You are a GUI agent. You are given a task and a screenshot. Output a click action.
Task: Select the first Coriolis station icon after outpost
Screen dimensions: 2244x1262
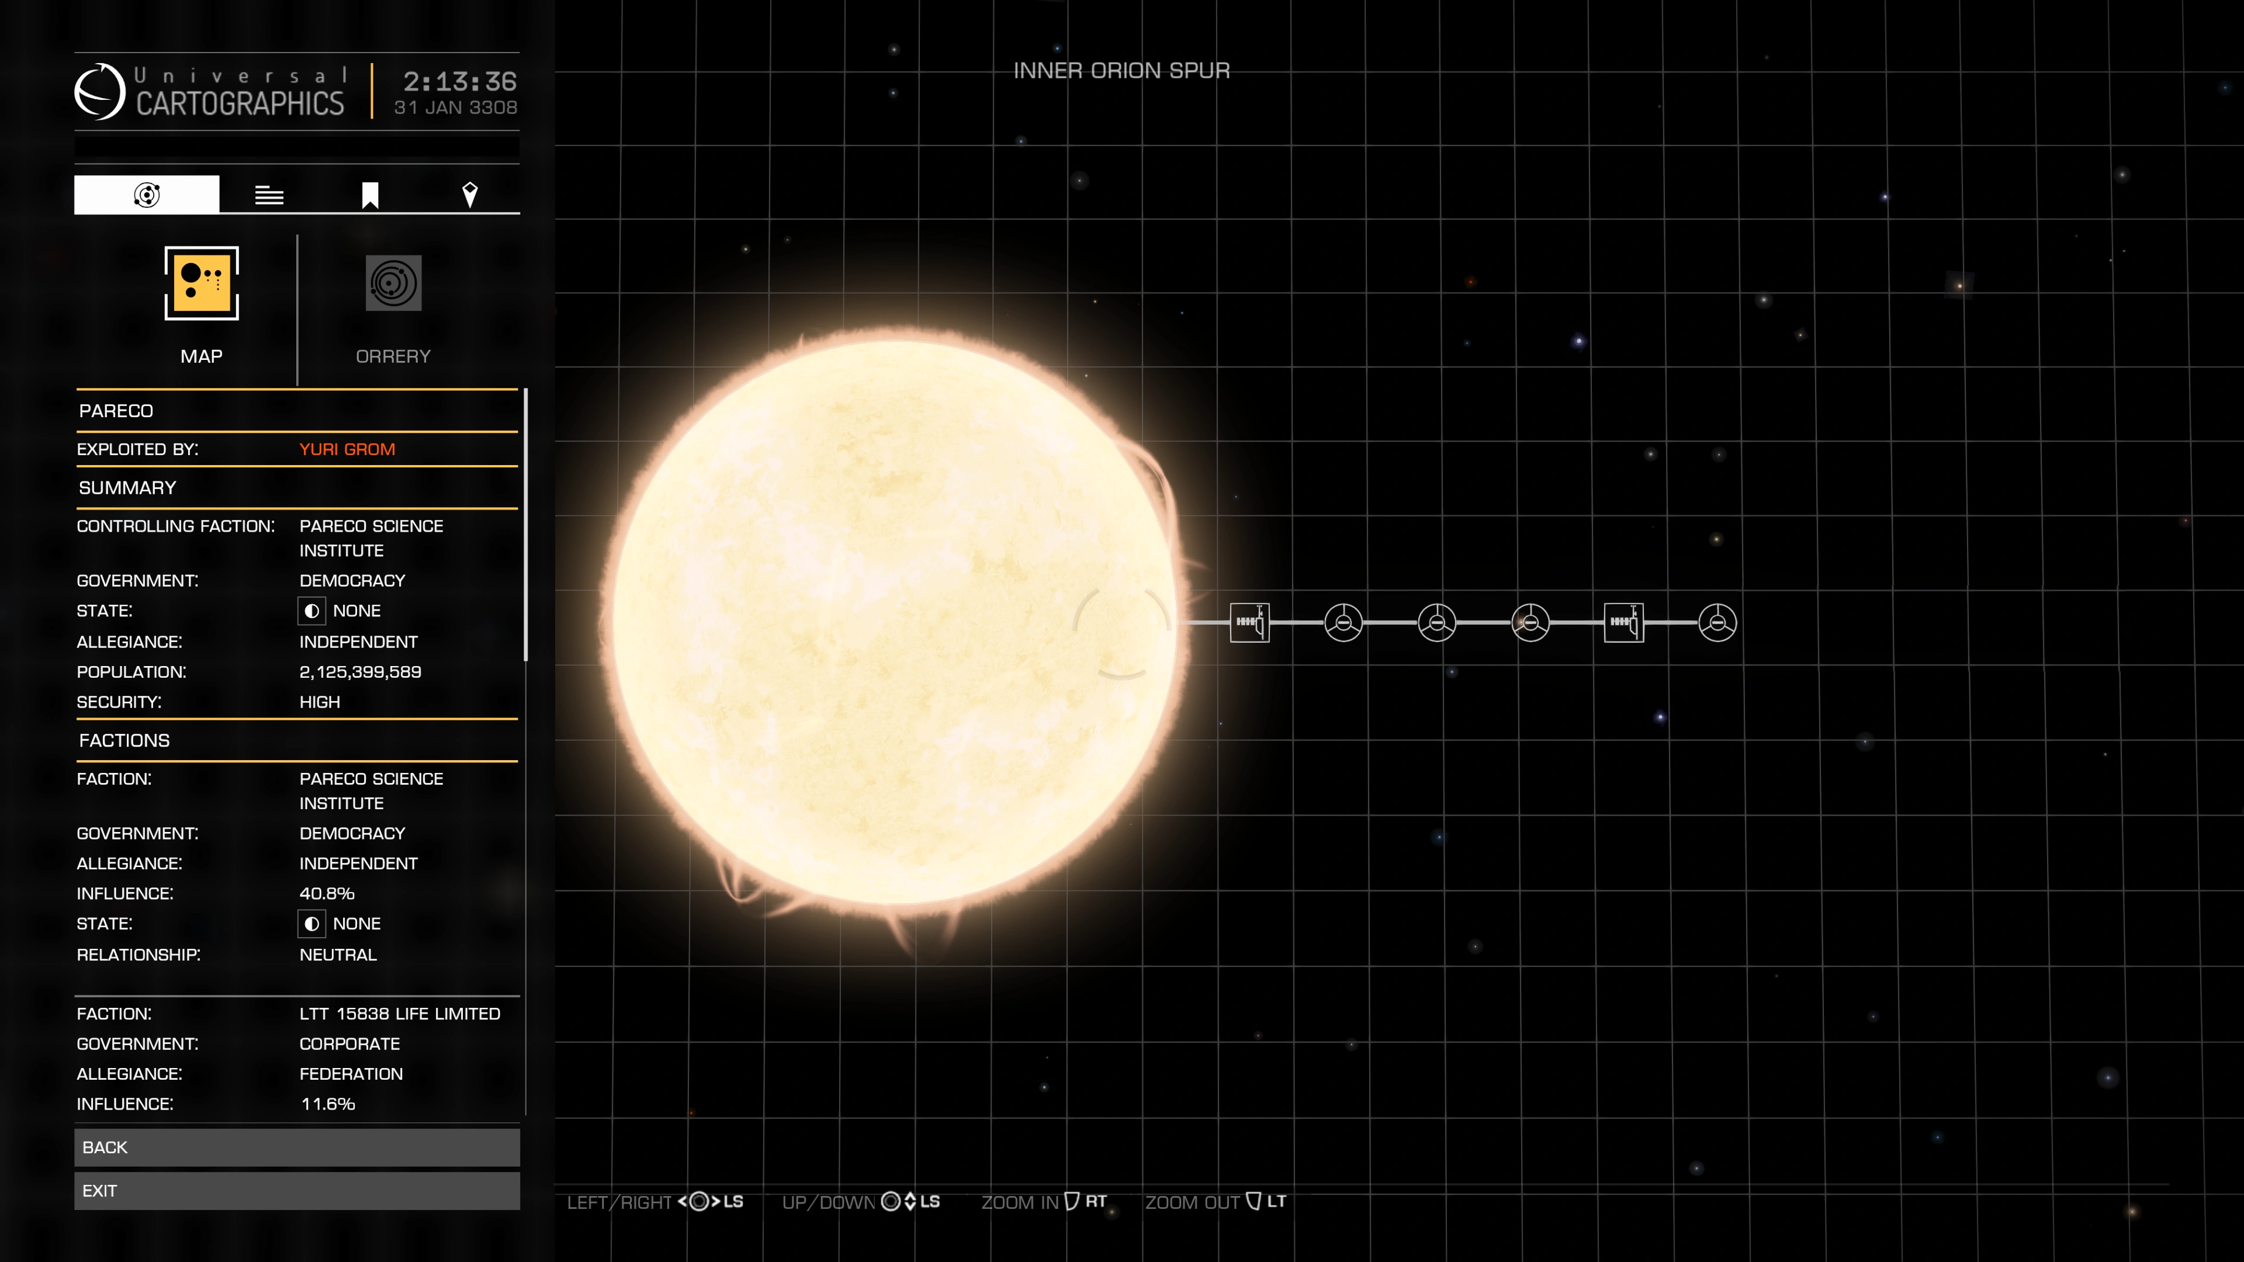(x=1343, y=623)
